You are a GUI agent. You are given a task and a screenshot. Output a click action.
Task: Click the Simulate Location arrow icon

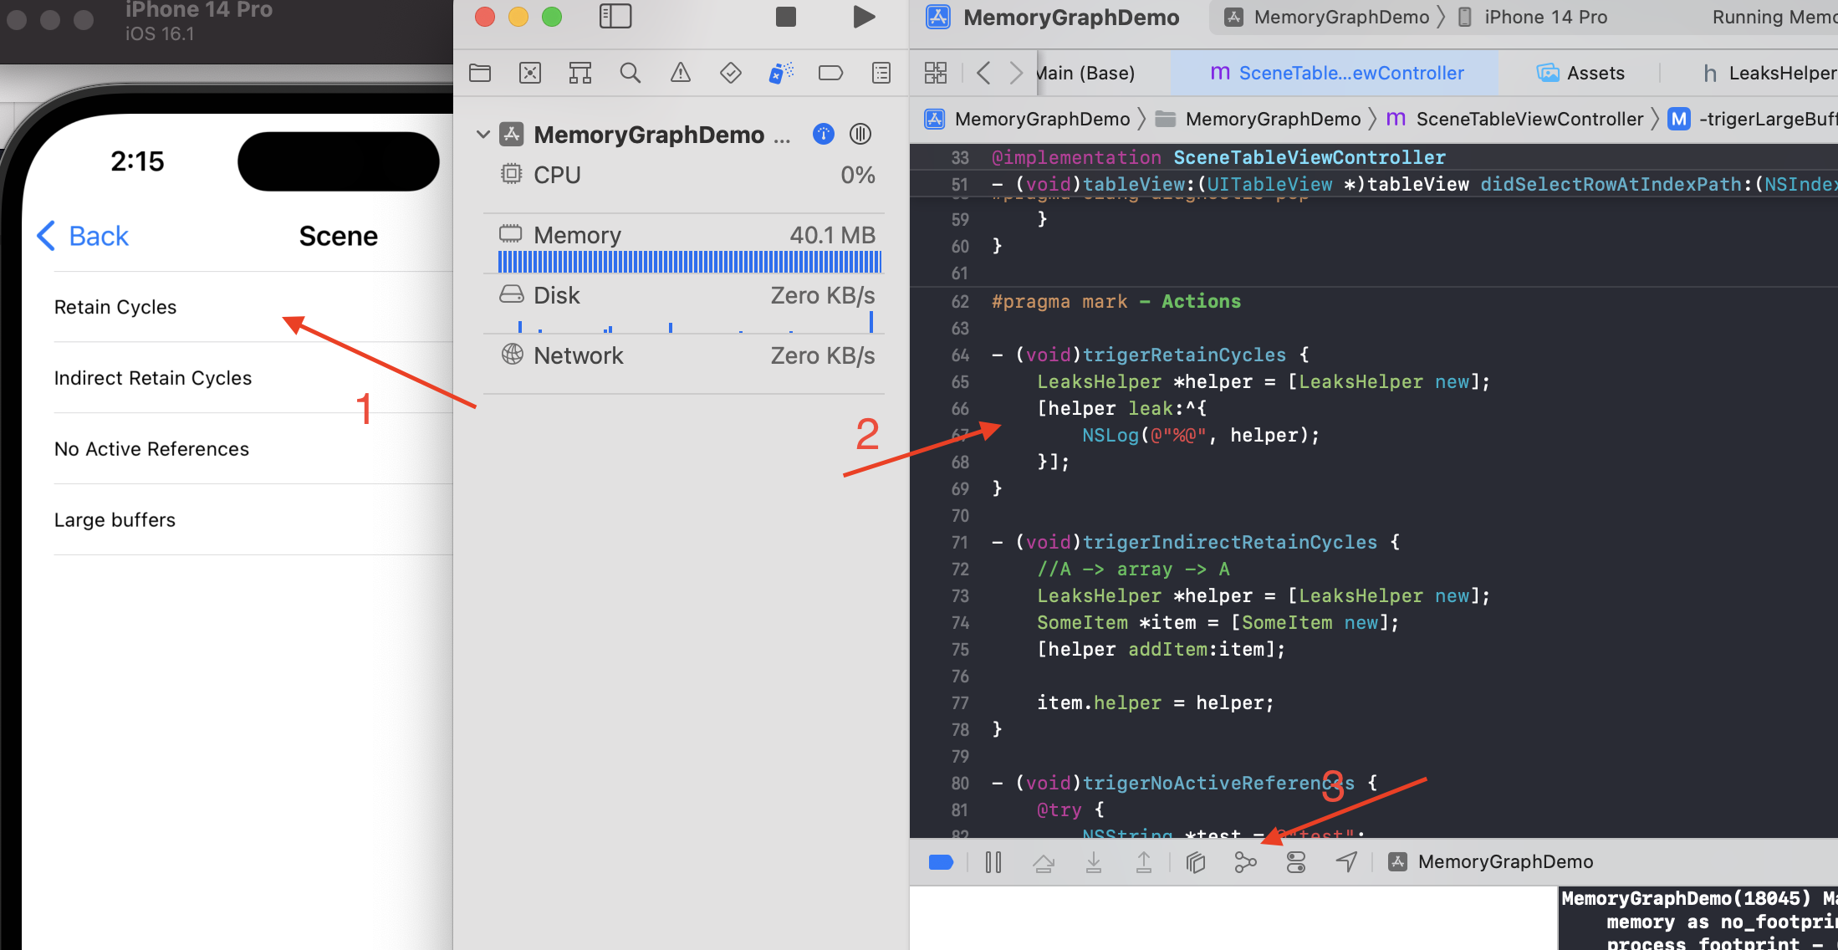click(1346, 862)
